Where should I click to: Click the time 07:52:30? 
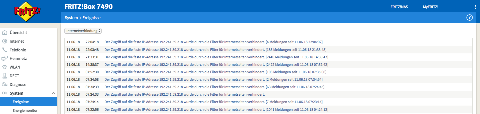tap(92, 72)
